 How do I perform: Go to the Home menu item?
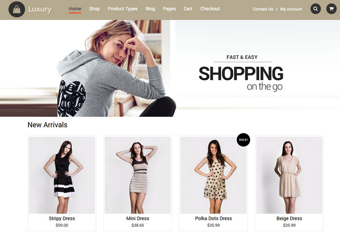click(x=75, y=9)
